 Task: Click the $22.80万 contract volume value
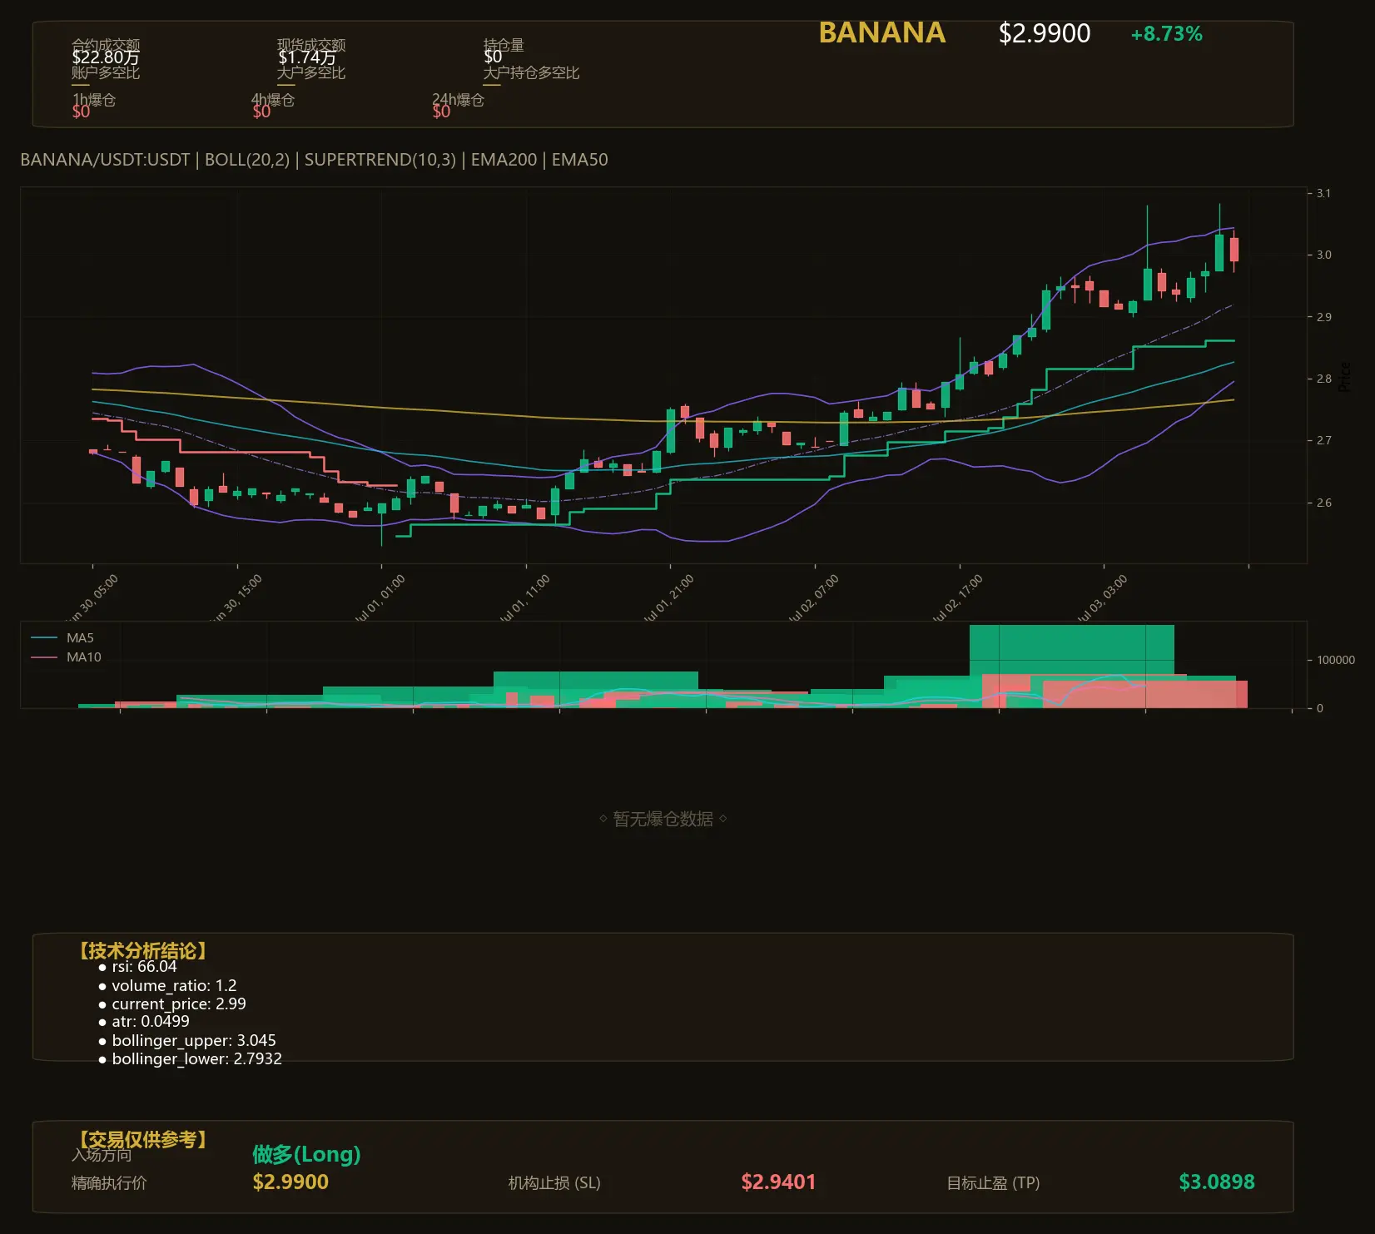[x=106, y=57]
